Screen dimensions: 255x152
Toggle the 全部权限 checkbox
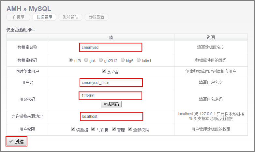pyautogui.click(x=130, y=129)
